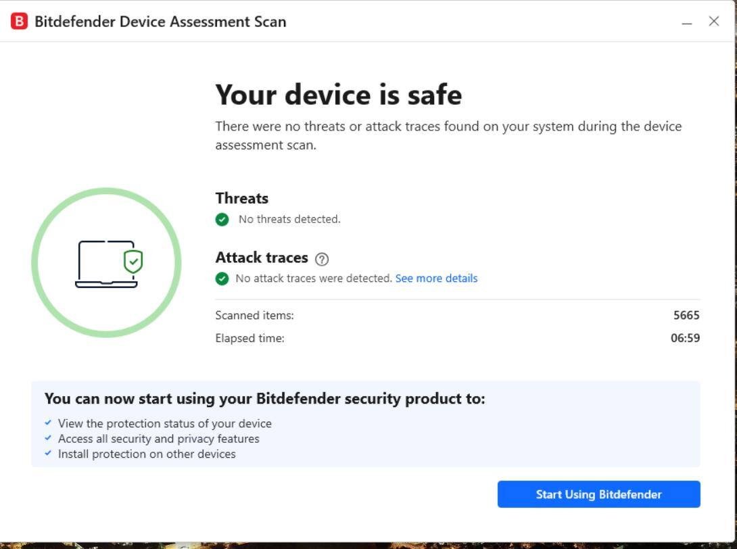Click the Bitdefender Device Assessment Scan title text
This screenshot has width=737, height=549.
coord(160,22)
